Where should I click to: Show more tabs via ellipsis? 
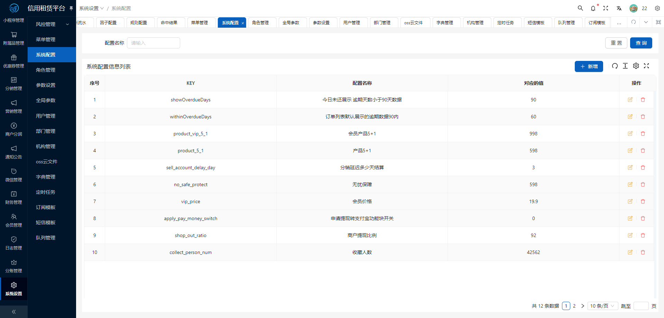pyautogui.click(x=619, y=22)
